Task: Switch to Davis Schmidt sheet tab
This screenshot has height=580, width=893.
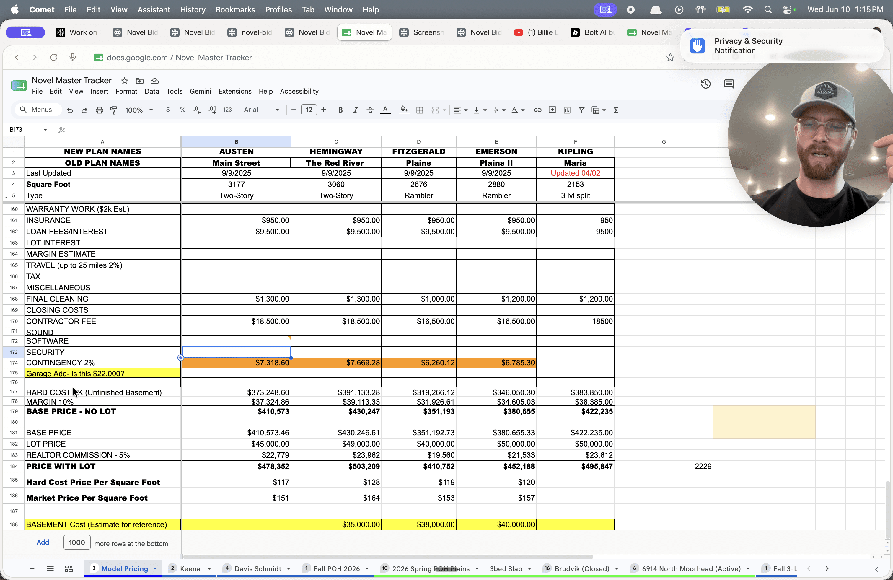Action: (x=258, y=568)
